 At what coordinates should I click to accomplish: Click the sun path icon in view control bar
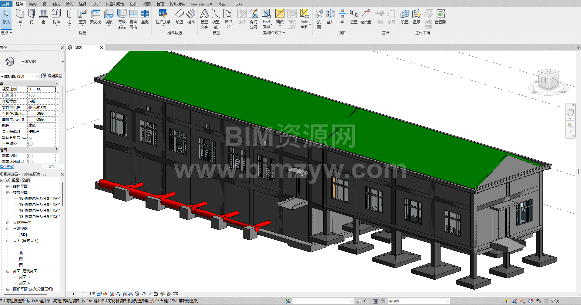(x=105, y=294)
